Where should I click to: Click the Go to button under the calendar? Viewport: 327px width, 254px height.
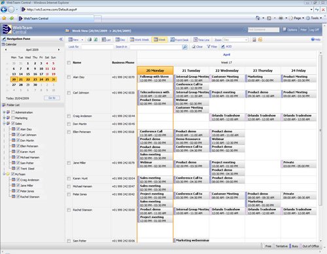[x=52, y=98]
